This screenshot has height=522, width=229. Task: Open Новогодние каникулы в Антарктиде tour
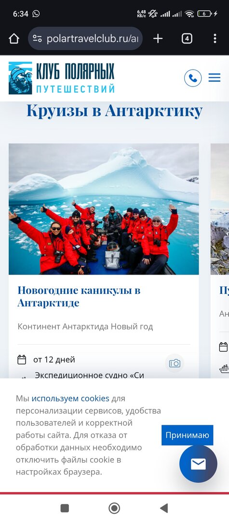pos(79,296)
